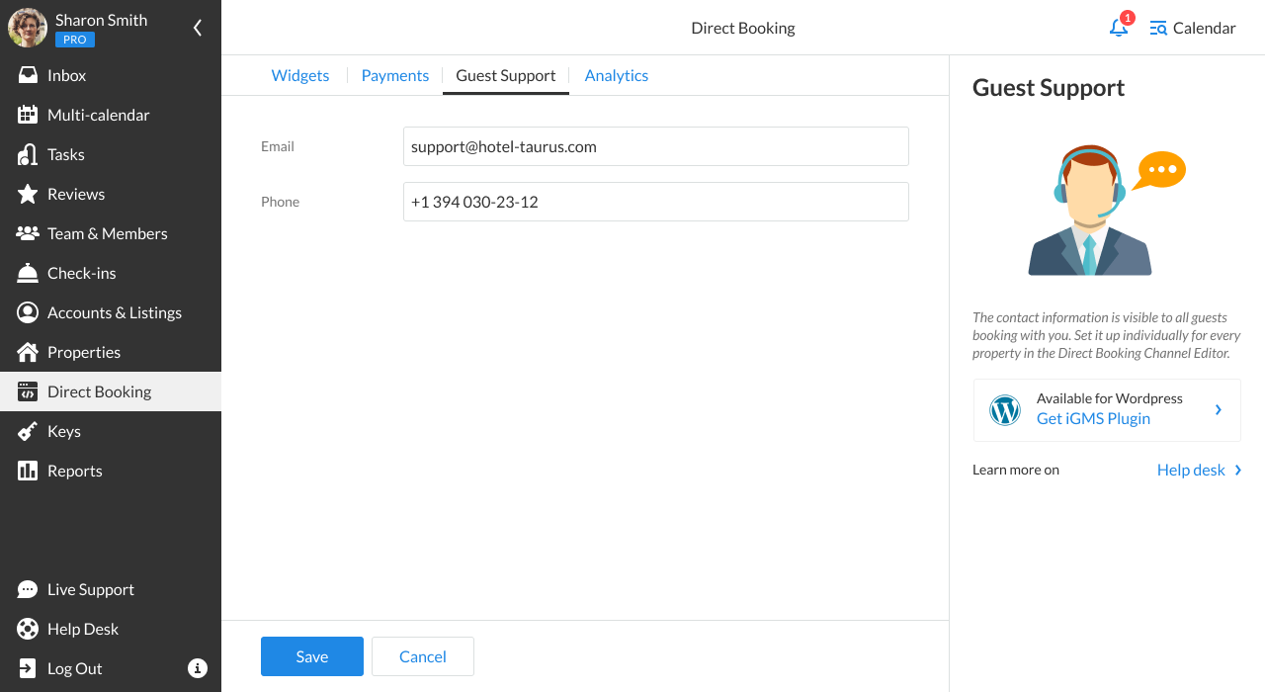Click the Multi-calendar grid icon
The image size is (1265, 692).
(x=28, y=115)
